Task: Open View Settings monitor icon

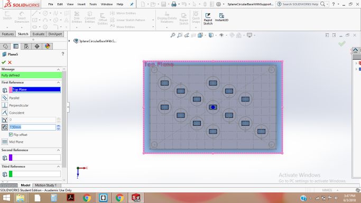Action: click(249, 35)
